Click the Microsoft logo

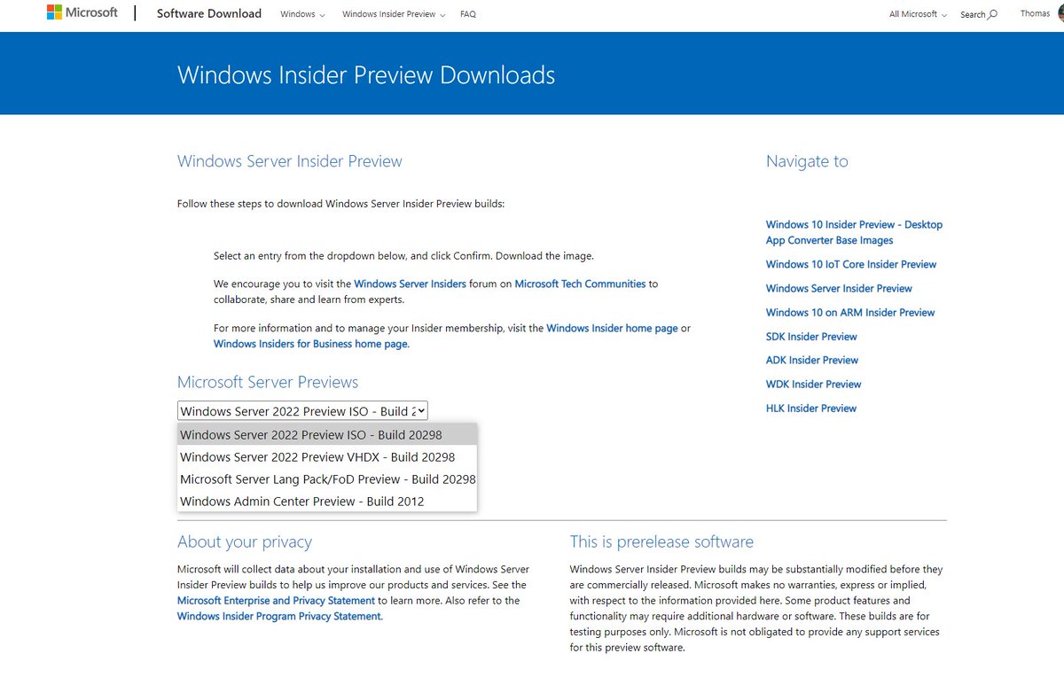pyautogui.click(x=82, y=13)
